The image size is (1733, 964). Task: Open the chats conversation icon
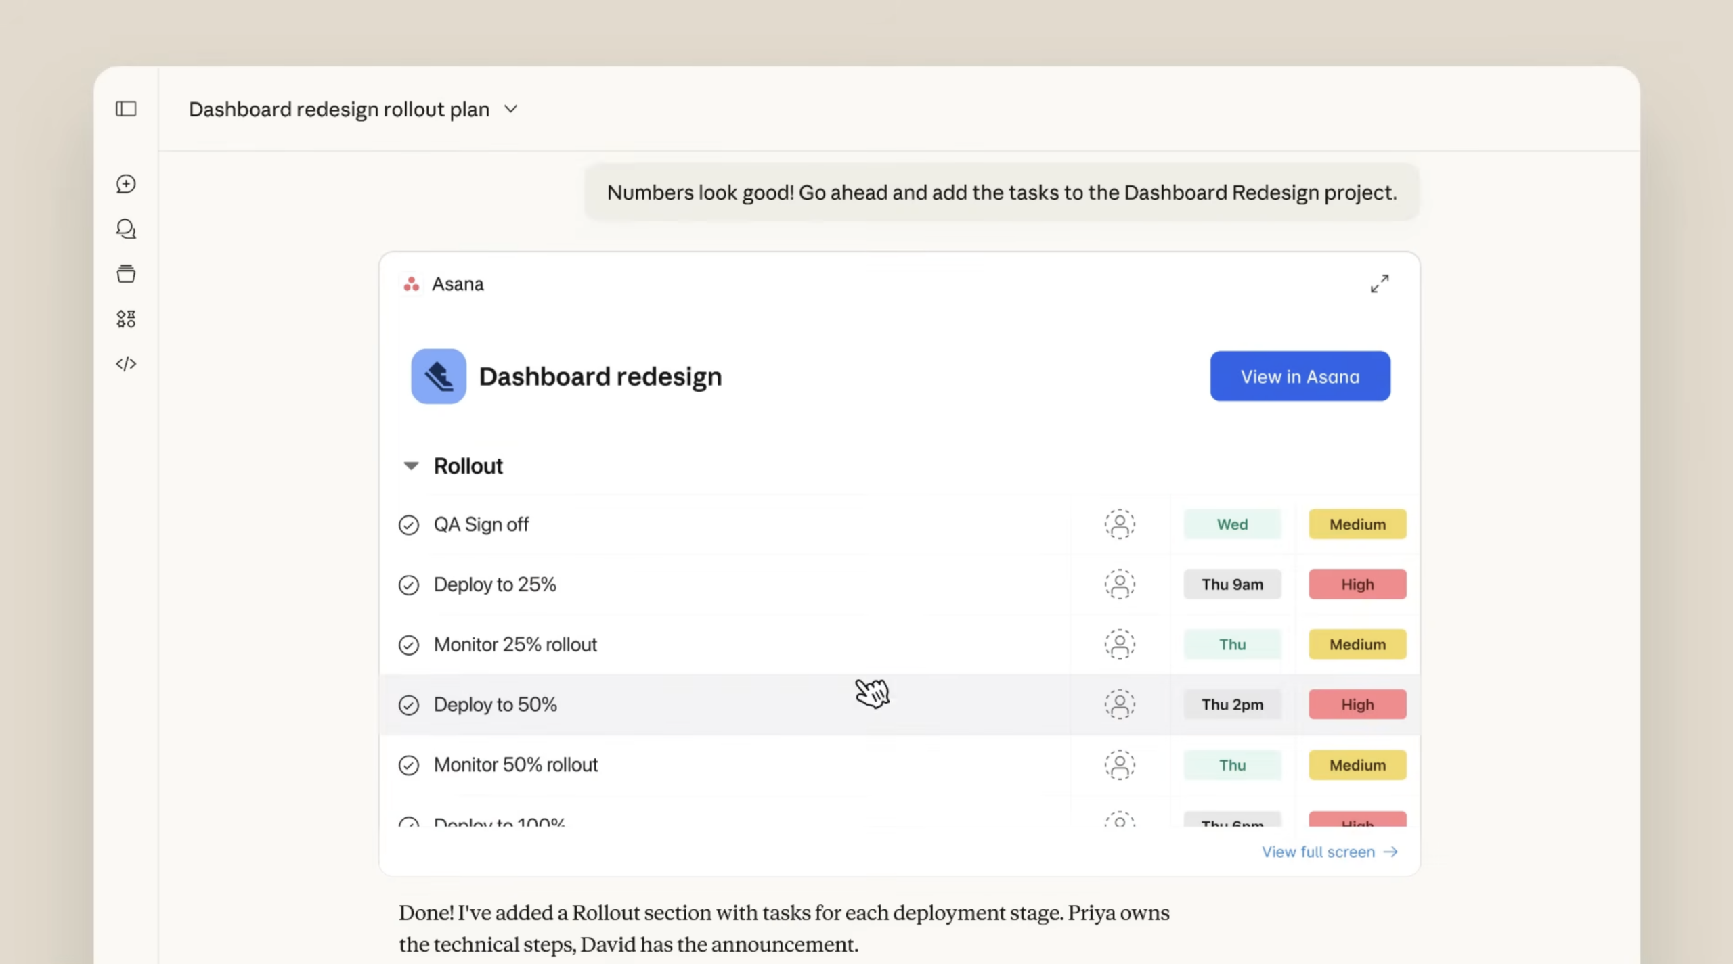point(126,229)
